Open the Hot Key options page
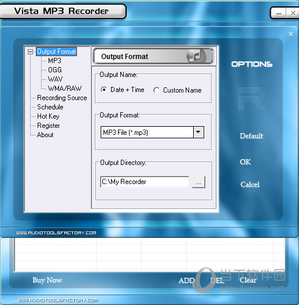This screenshot has width=299, height=305. pyautogui.click(x=48, y=116)
